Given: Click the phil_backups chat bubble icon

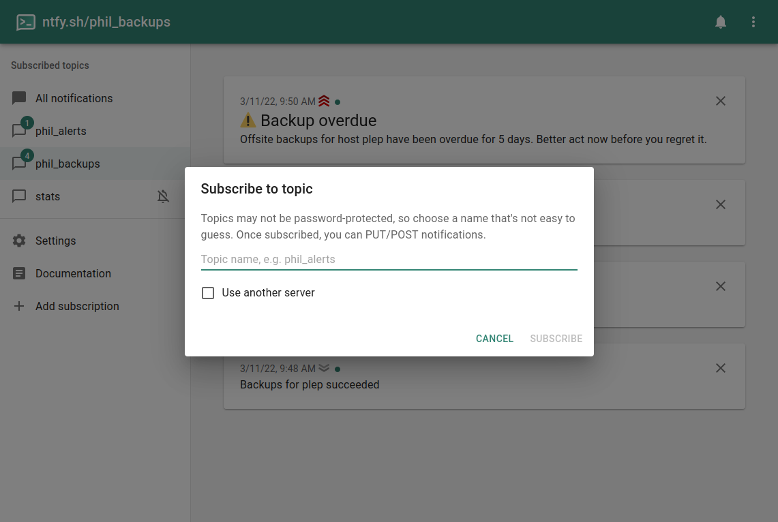Looking at the screenshot, I should [x=20, y=164].
